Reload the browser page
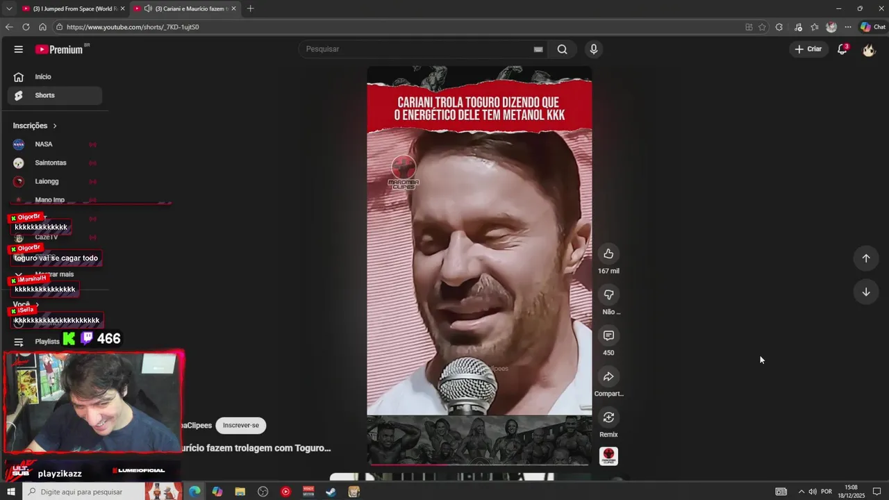889x500 pixels. coord(26,27)
